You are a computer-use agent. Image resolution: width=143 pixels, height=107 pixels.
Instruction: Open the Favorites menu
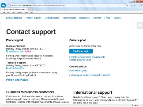(20, 12)
